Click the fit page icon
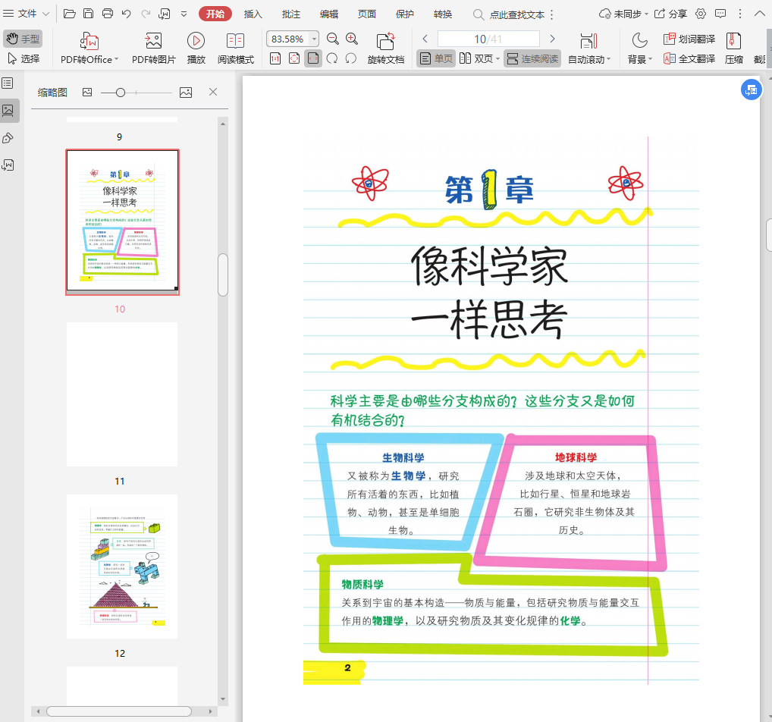772x722 pixels. (x=294, y=58)
